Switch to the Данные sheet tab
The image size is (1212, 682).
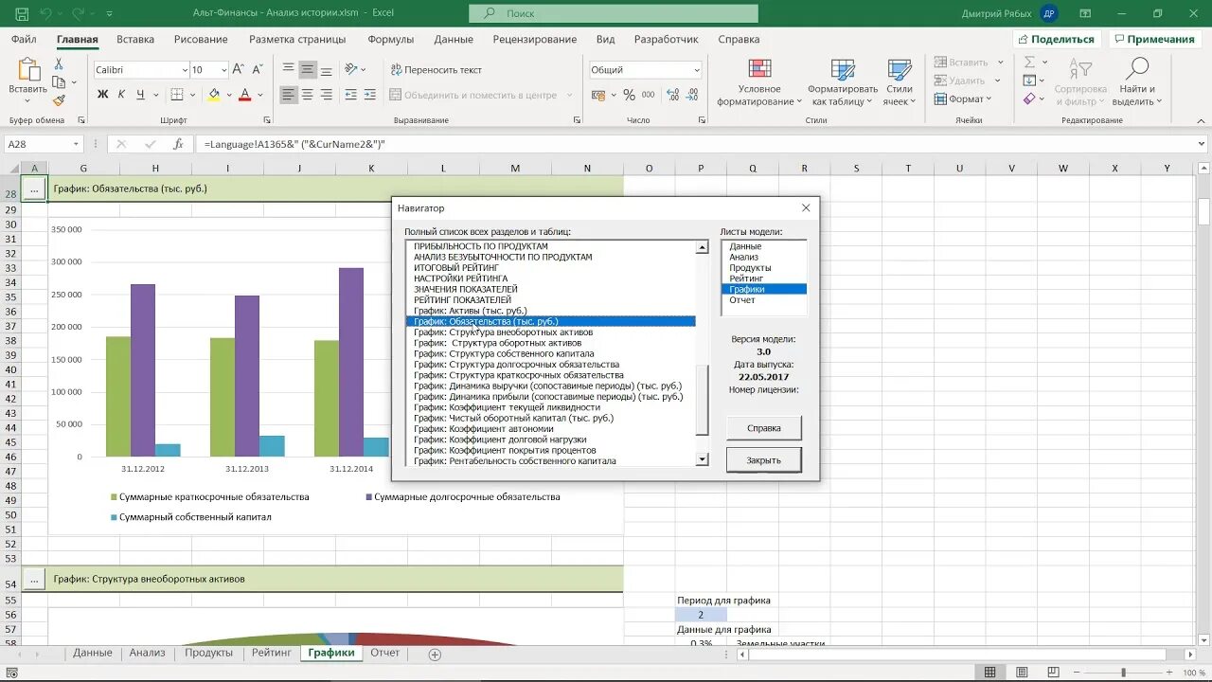pos(93,653)
